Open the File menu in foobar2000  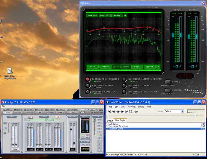point(111,107)
